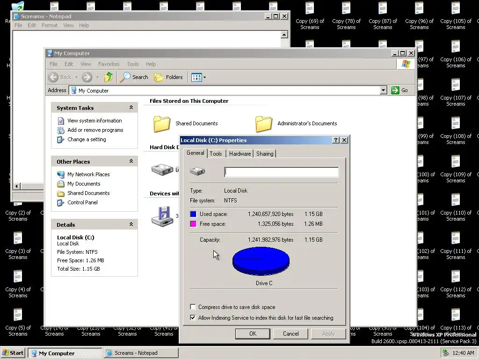Switch to Screams - Notepad taskbar button

pos(141,353)
